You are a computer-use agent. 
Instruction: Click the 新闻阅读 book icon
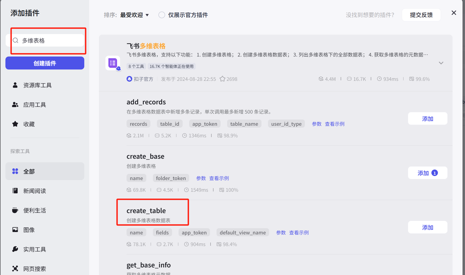[15, 191]
